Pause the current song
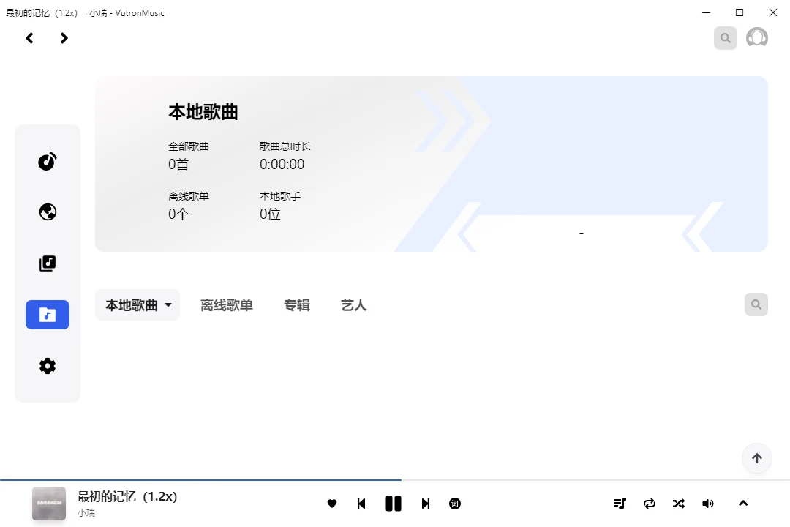This screenshot has height=527, width=790. [394, 504]
